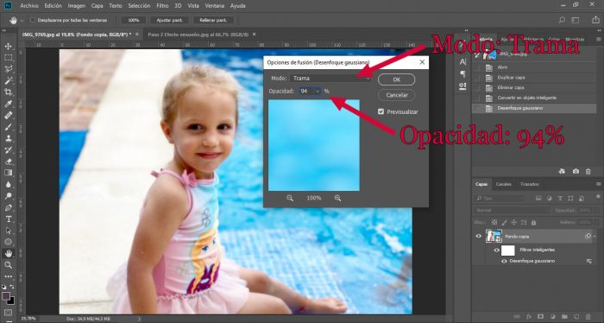This screenshot has width=604, height=323.
Task: Zoom out the fusion dialog preview
Action: click(290, 198)
